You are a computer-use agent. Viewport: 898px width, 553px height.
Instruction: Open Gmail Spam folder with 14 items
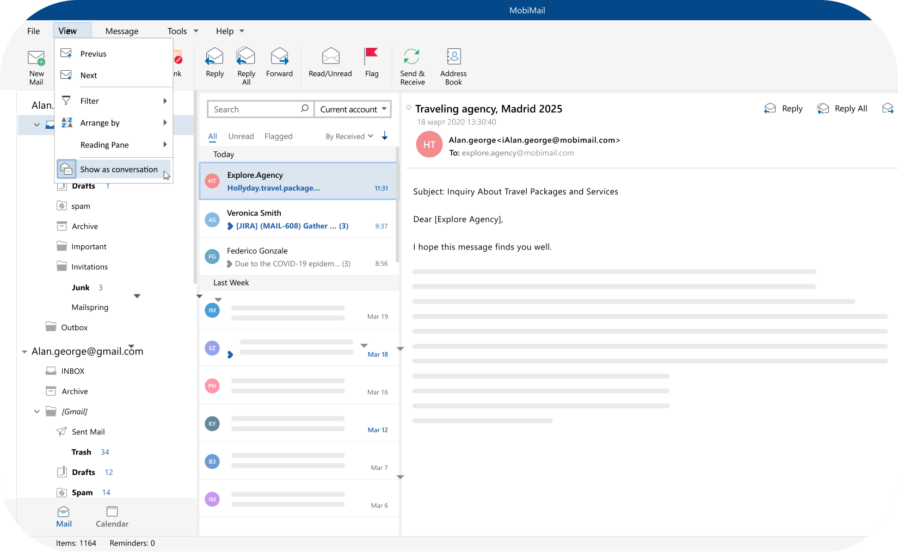(83, 492)
